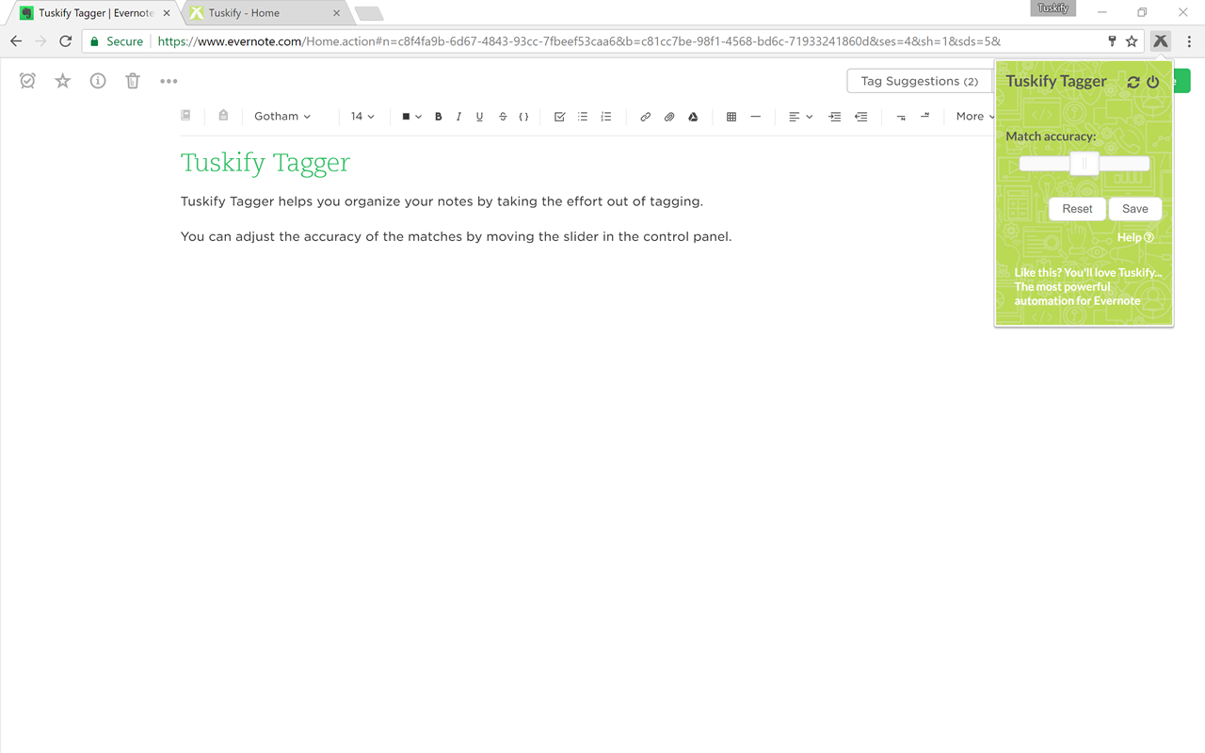Insert a bulleted list

click(583, 117)
